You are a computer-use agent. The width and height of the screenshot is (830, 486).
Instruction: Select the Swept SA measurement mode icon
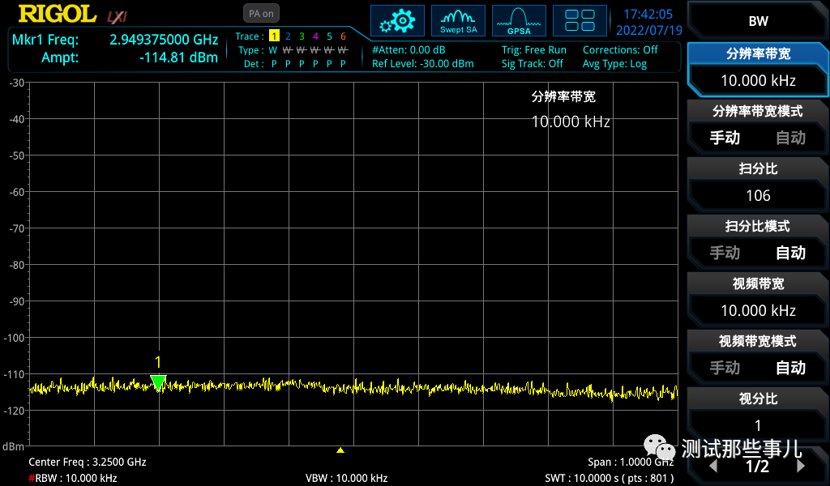click(458, 20)
